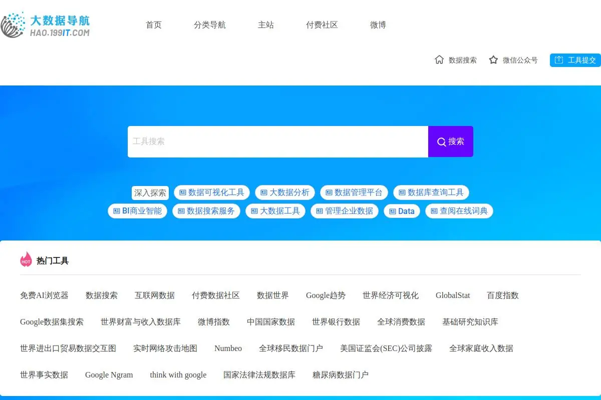The height and width of the screenshot is (400, 601).
Task: Open the 国家法律法规数据库 link
Action: [259, 375]
